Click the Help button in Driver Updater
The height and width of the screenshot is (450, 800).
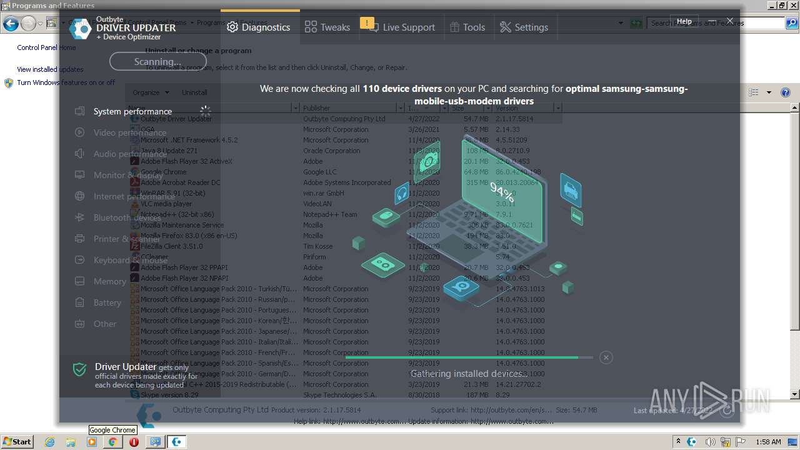coord(684,21)
